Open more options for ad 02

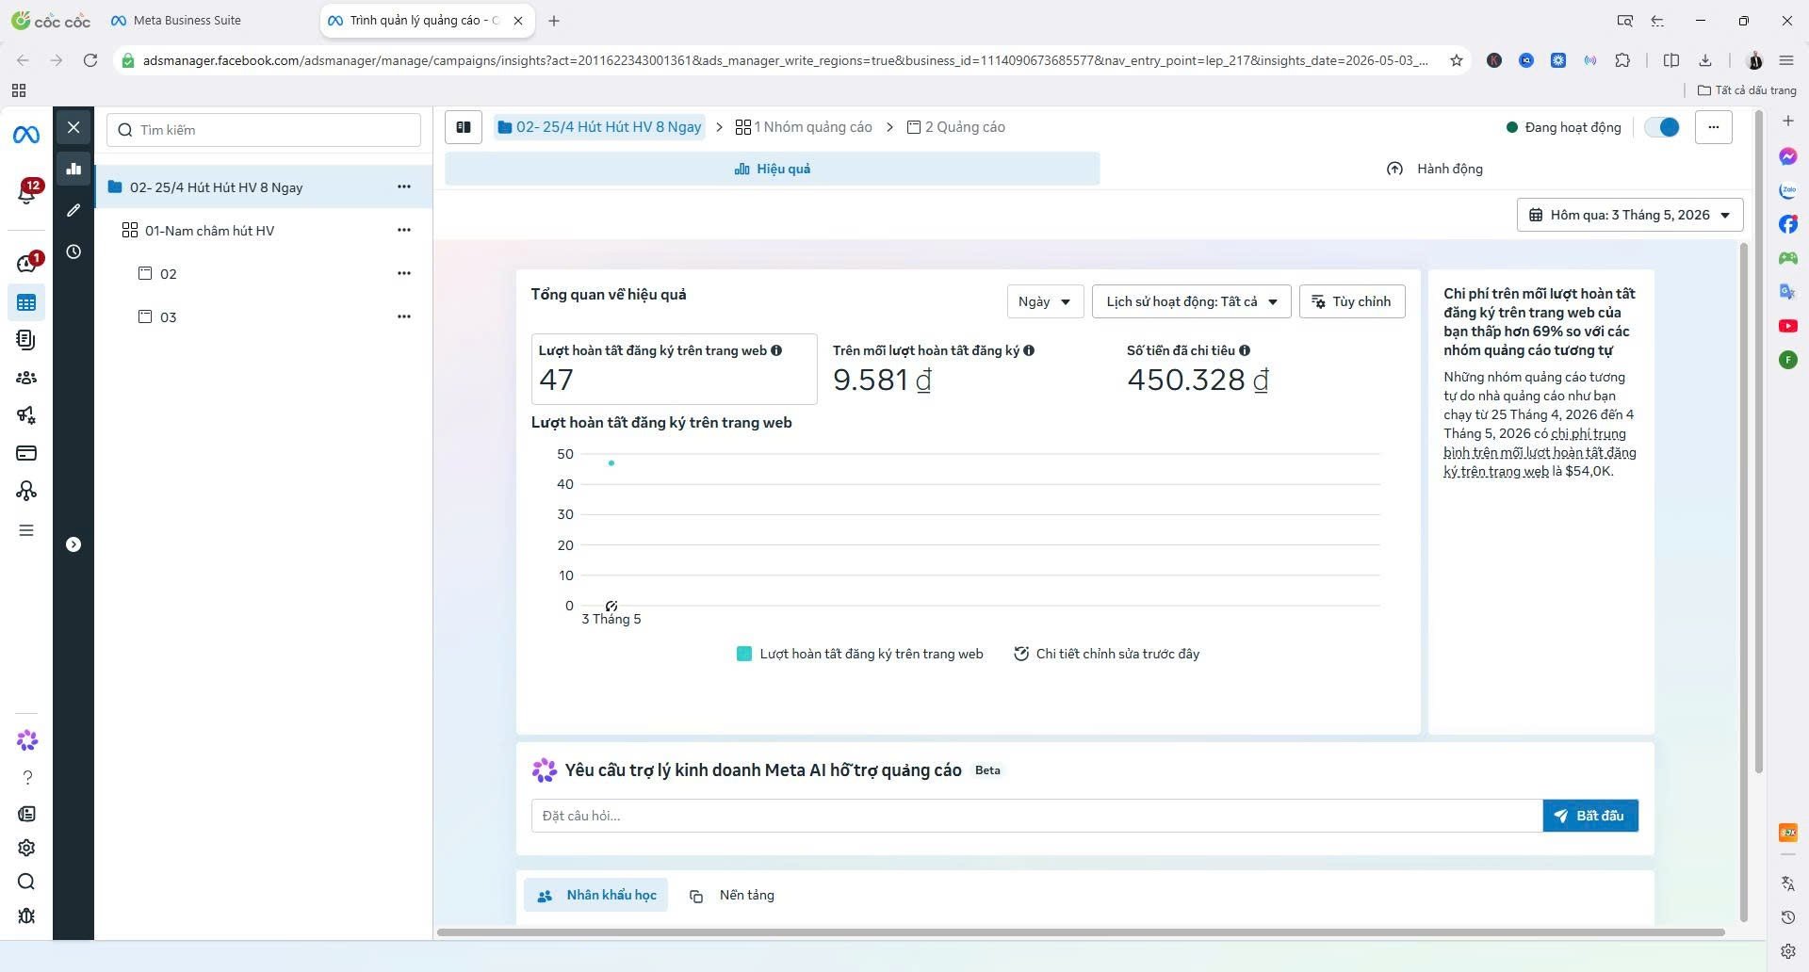pyautogui.click(x=404, y=273)
